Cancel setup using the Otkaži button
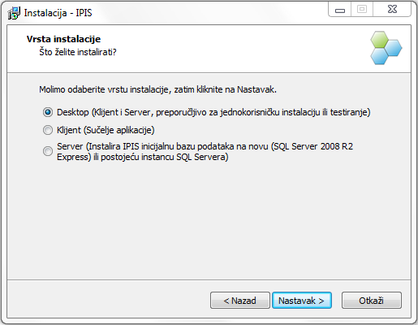Viewport: 418px width, 325px height. pyautogui.click(x=372, y=301)
